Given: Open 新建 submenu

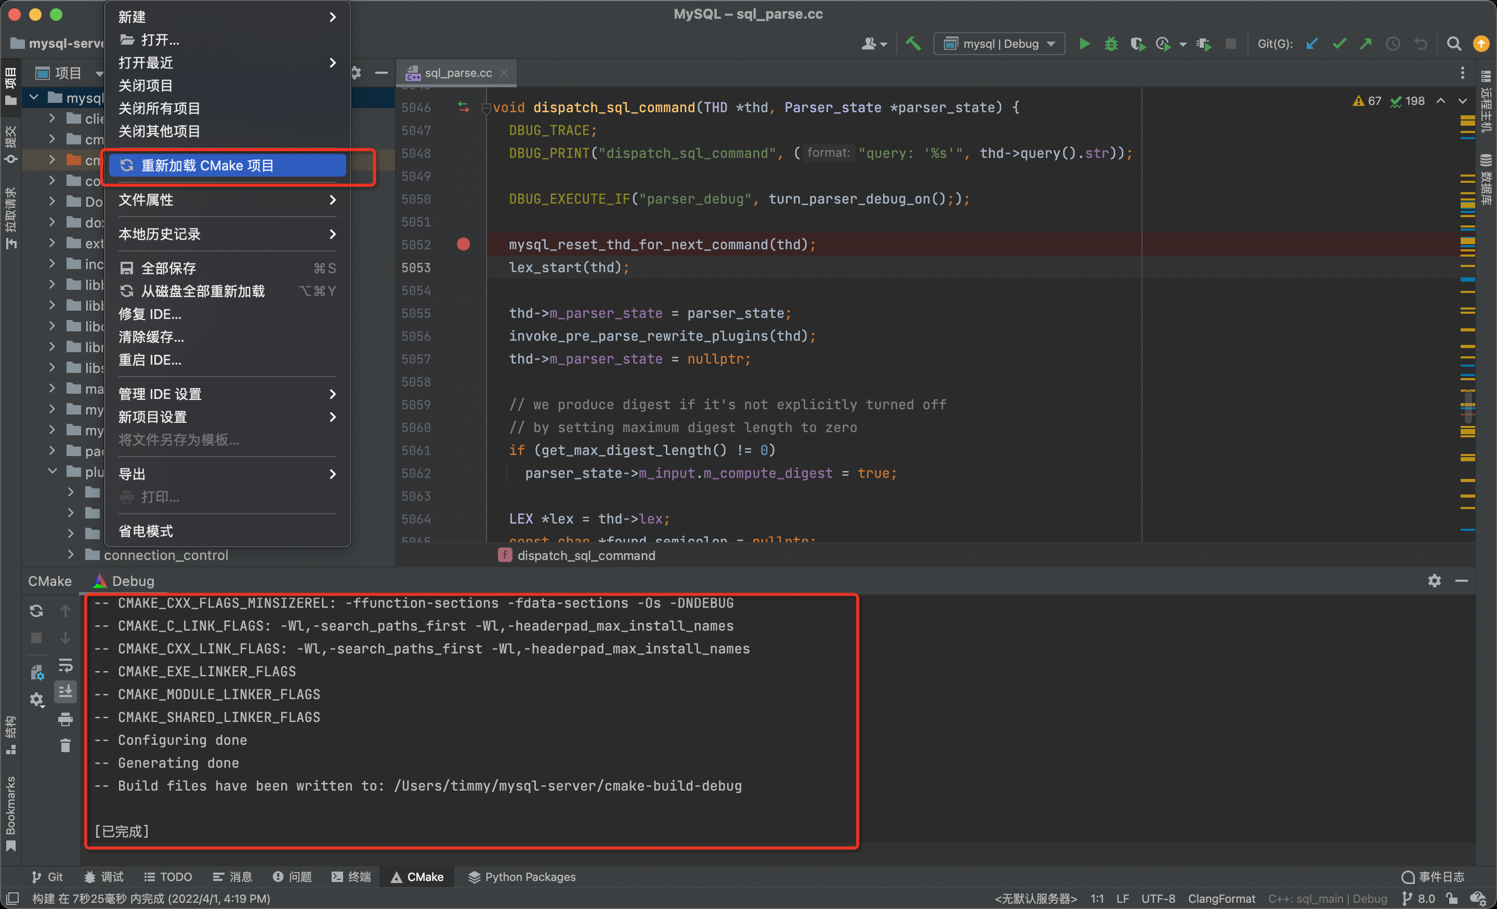Looking at the screenshot, I should pyautogui.click(x=227, y=17).
